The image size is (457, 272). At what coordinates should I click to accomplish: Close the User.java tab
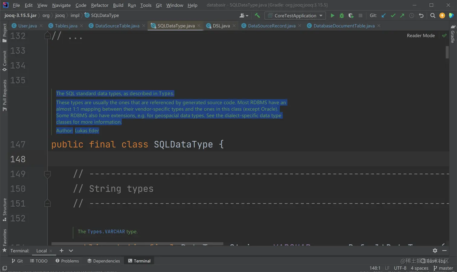pos(41,26)
